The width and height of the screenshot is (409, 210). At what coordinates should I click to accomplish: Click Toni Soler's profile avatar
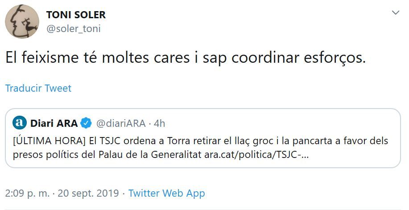click(22, 21)
